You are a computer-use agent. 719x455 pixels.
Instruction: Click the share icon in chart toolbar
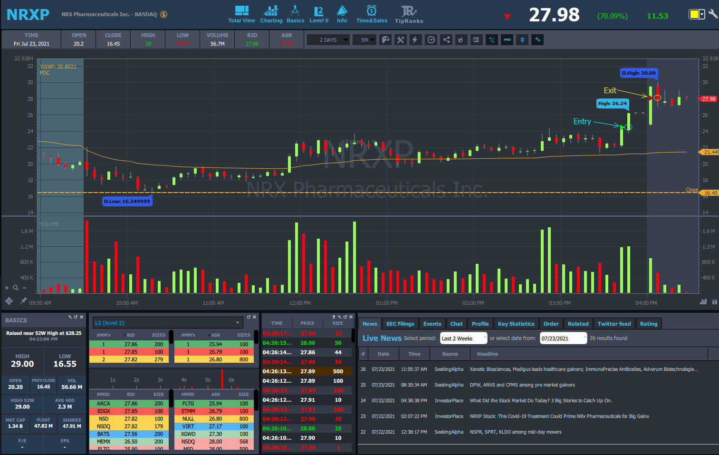coord(446,40)
